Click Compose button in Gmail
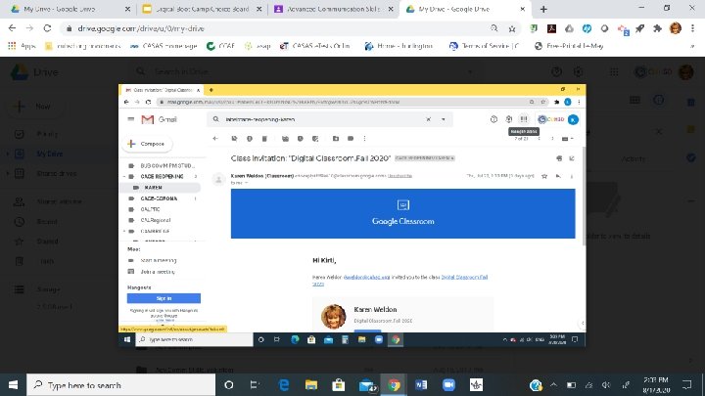Viewport: 705px width, 396px height. point(147,144)
